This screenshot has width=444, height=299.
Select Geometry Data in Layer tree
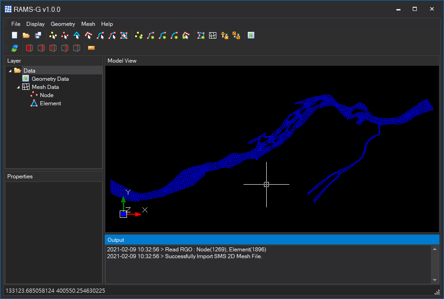tap(50, 79)
